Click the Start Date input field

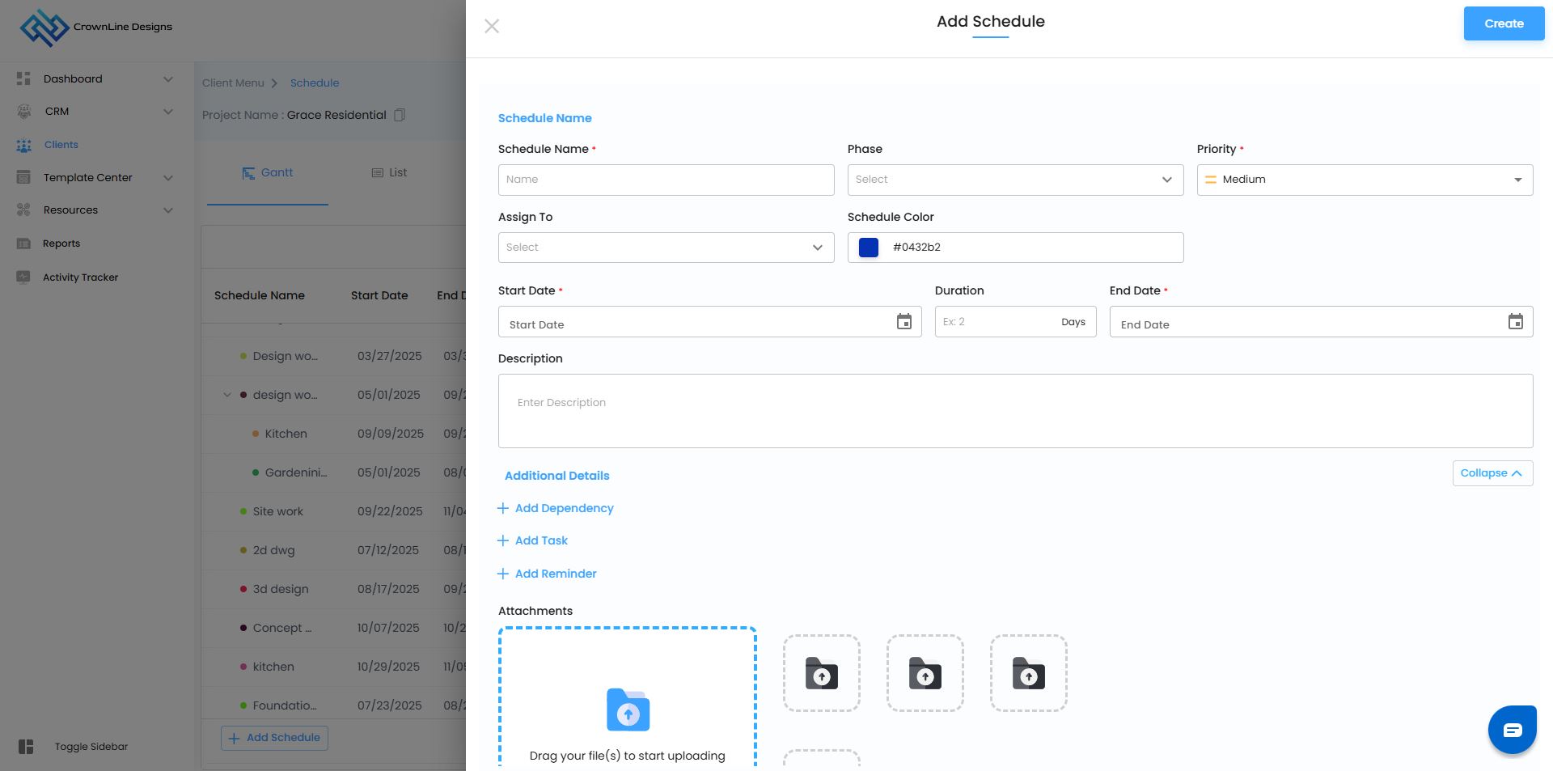coord(709,321)
